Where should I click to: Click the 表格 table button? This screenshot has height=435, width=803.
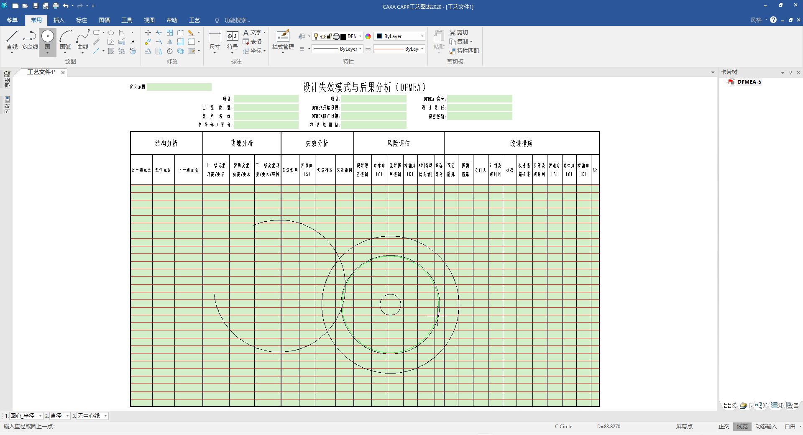(252, 42)
